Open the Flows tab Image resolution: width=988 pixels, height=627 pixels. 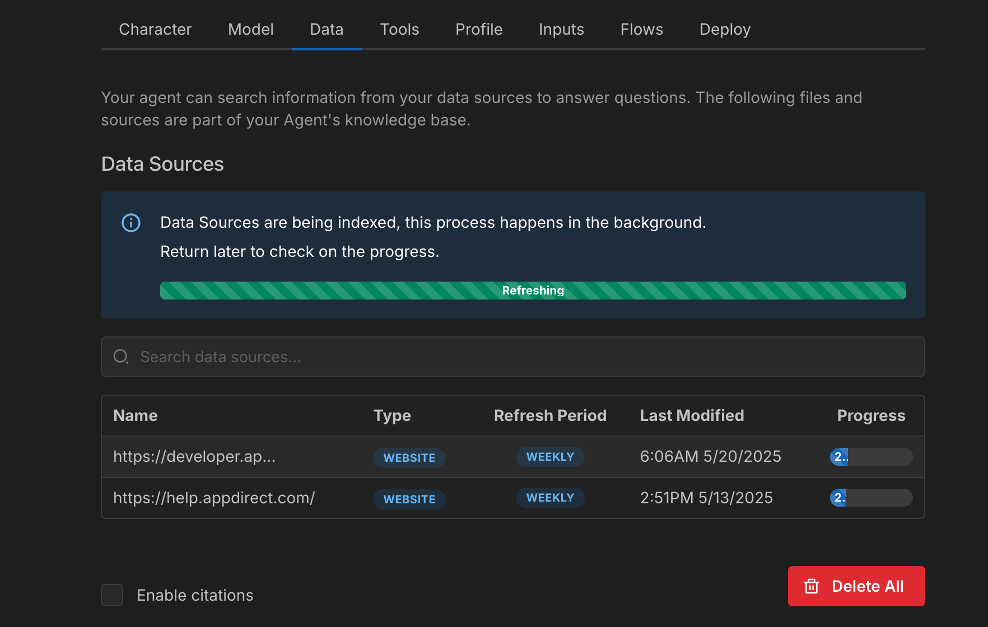coord(642,29)
